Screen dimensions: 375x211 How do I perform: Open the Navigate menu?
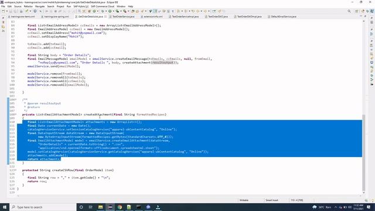(x=40, y=6)
